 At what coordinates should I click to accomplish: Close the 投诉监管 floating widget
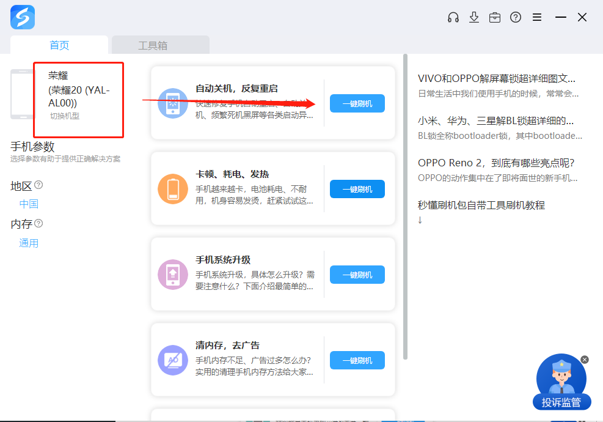(x=585, y=360)
